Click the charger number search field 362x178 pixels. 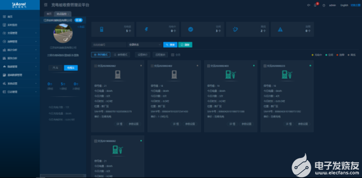point(109,45)
